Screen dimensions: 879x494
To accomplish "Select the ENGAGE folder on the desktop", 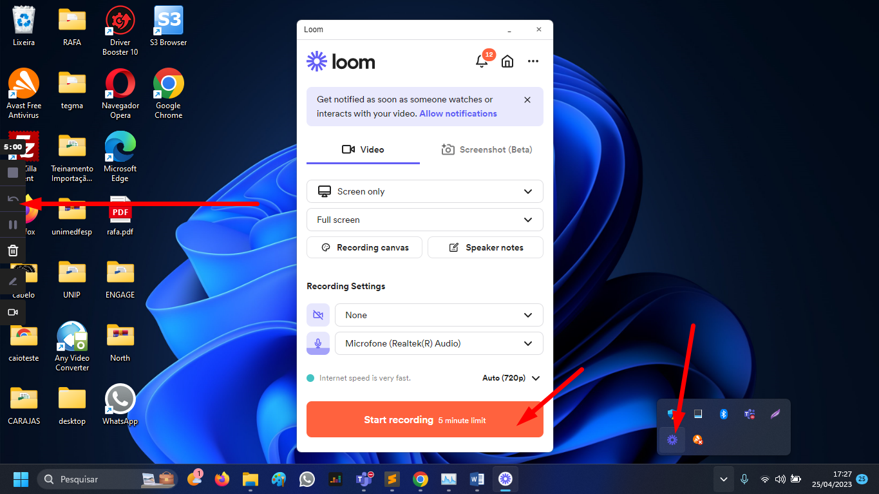I will coord(120,280).
